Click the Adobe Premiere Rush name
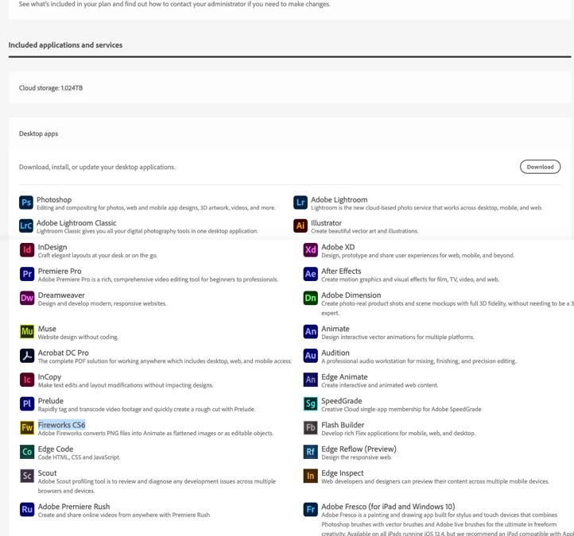Viewport: 574px width, 536px height. point(74,507)
